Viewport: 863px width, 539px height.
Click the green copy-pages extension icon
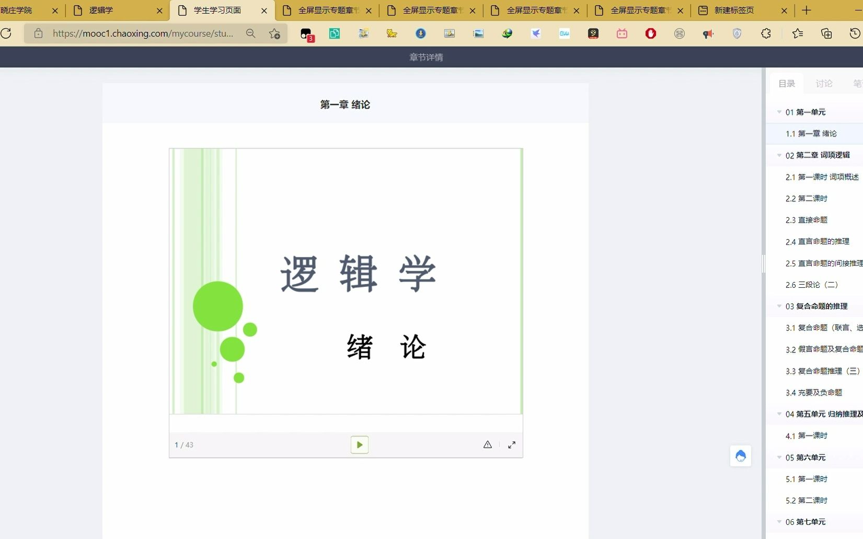335,33
